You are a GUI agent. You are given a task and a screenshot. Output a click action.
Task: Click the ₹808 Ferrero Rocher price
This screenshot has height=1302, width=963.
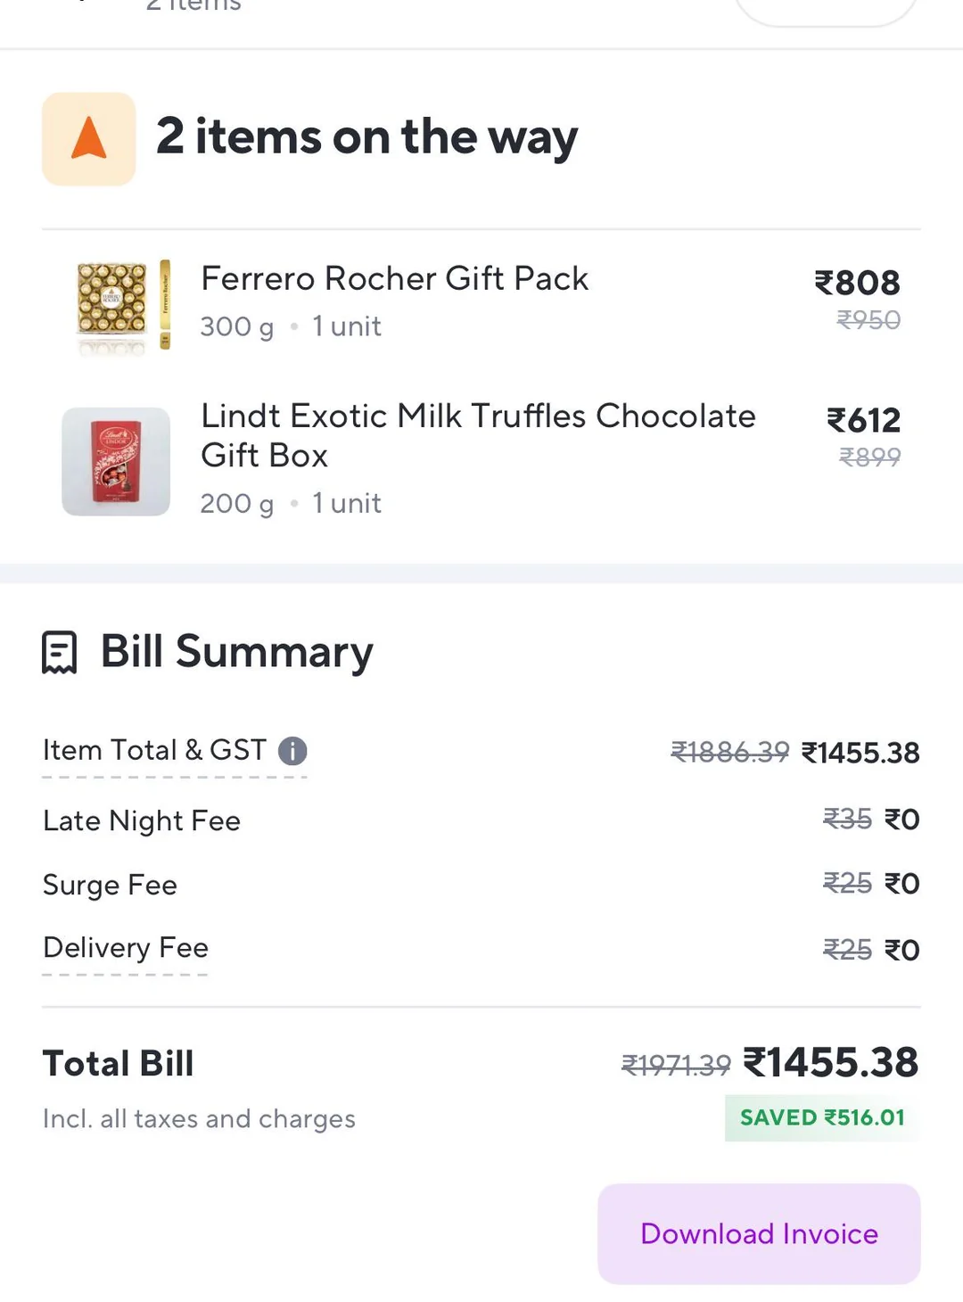pos(857,283)
